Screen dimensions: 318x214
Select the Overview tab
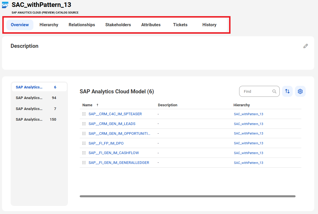[x=20, y=25]
